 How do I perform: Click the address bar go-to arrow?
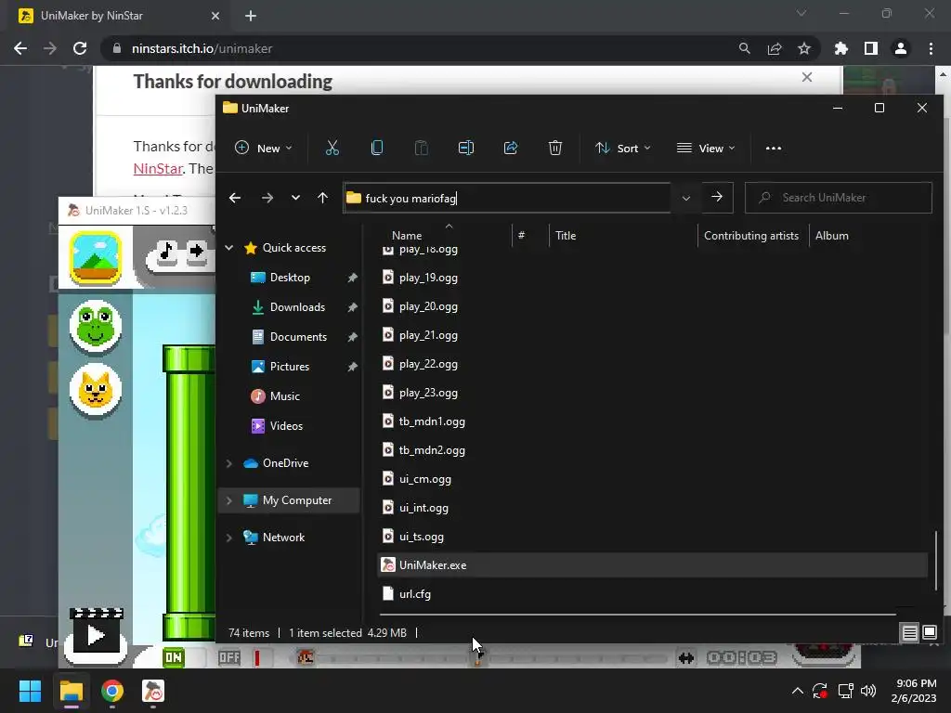[x=717, y=197]
